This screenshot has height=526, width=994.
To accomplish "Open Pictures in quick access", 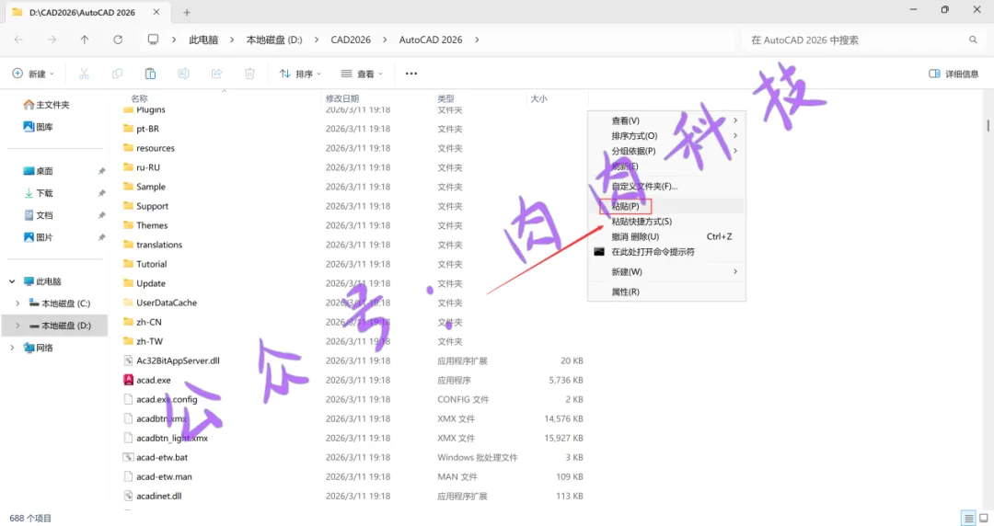I will point(38,237).
